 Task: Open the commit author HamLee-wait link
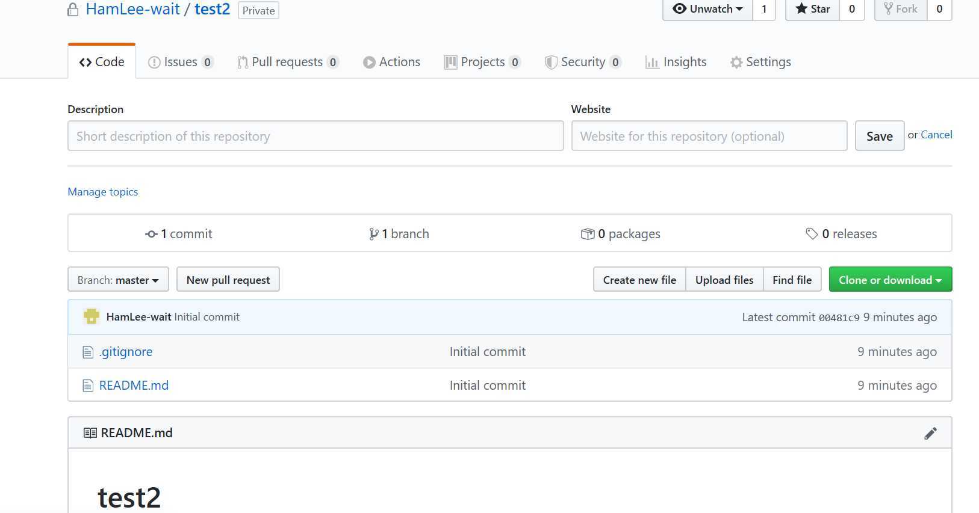(139, 317)
